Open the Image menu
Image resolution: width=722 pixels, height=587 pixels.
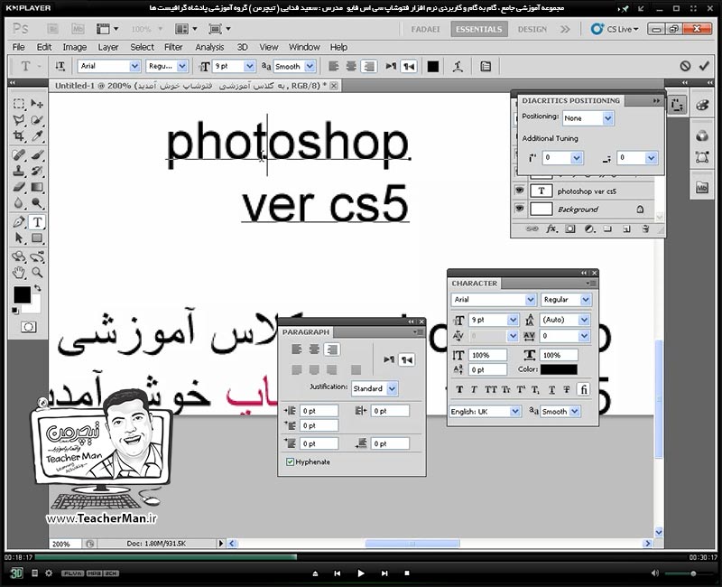point(75,47)
